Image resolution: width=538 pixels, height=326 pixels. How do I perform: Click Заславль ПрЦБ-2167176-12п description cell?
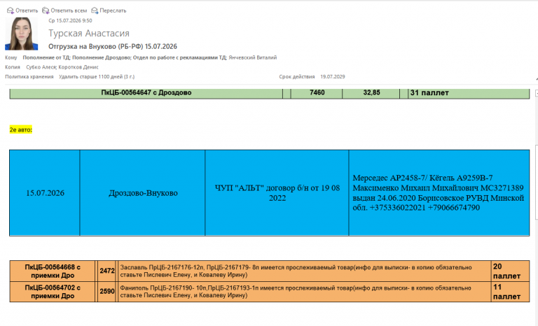tap(305, 271)
